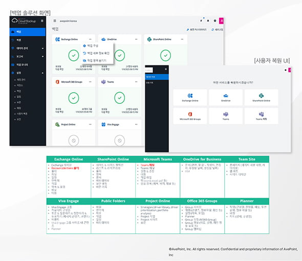
Task: Click the pink avatar in restore UI header
Action: pos(290,70)
